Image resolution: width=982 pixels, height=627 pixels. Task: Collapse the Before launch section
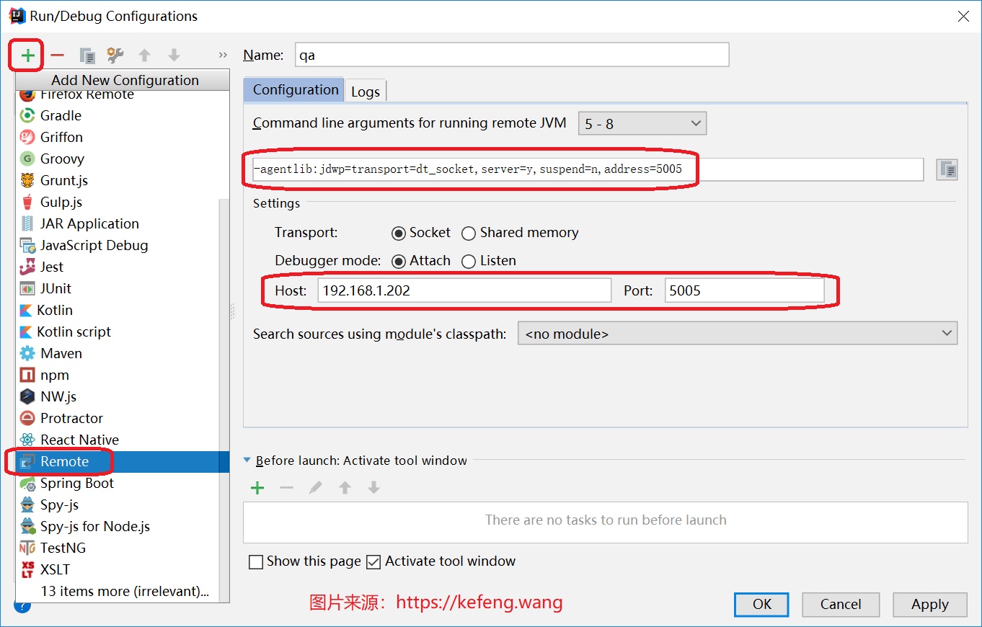[x=247, y=461]
